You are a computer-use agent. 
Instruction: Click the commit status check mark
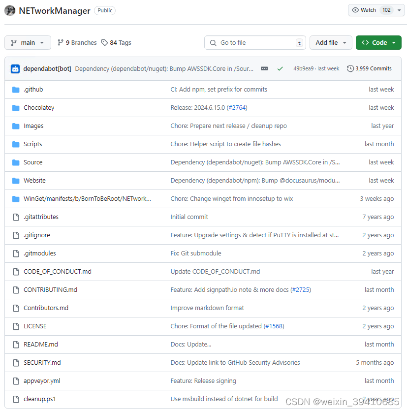[x=280, y=68]
